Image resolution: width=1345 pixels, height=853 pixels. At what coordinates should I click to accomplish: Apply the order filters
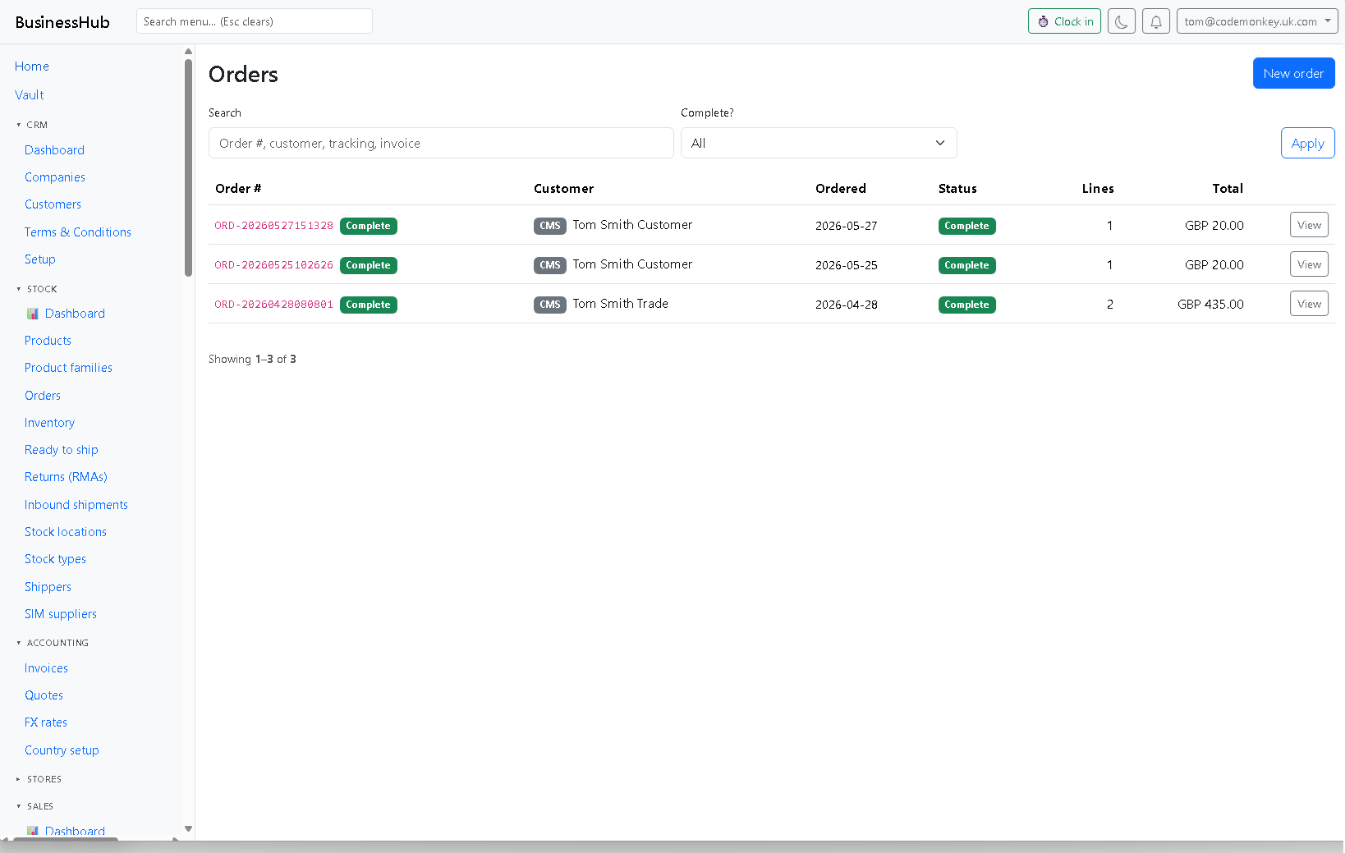1307,143
